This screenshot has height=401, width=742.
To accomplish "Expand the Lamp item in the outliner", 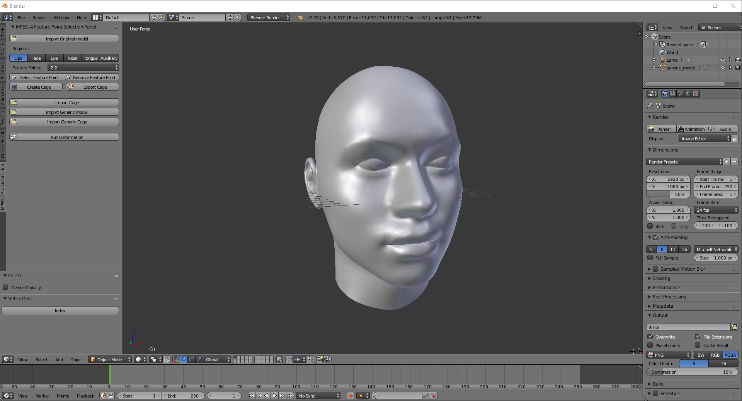I will tap(654, 60).
